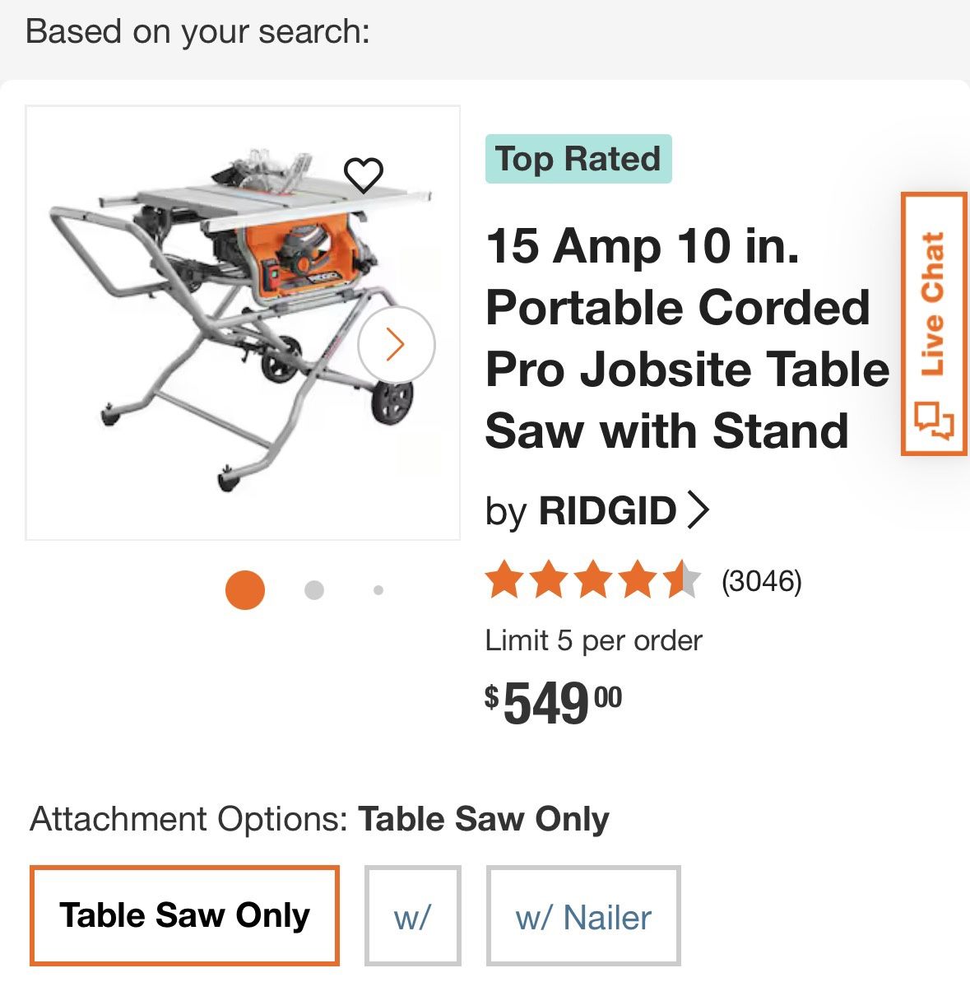Viewport: 970px width, 982px height.
Task: Tap the heart icon to save product
Action: pos(363,175)
